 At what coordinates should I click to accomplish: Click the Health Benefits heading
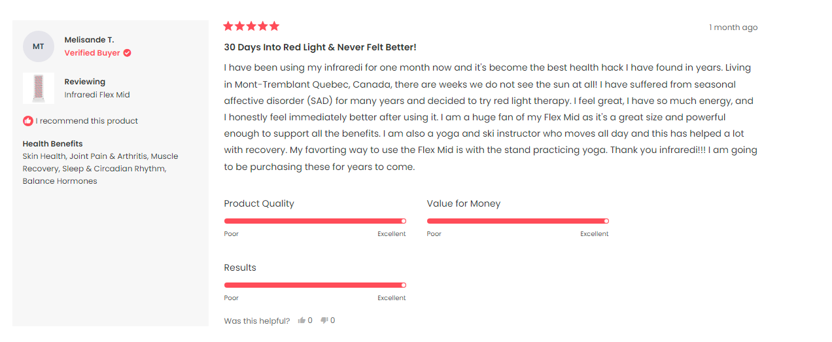53,144
